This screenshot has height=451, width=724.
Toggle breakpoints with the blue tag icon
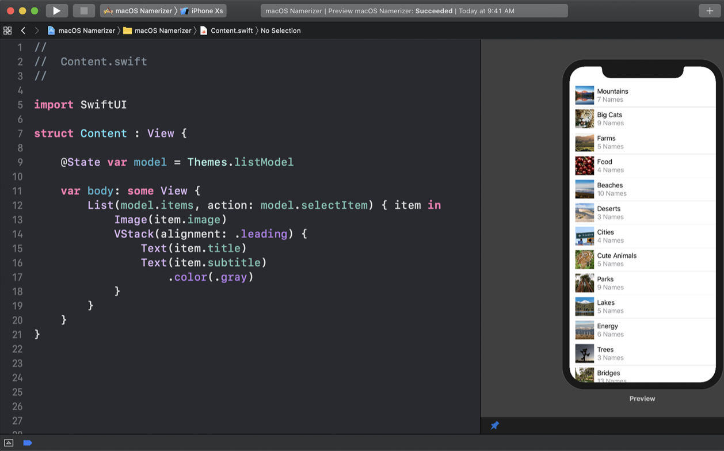click(x=27, y=443)
